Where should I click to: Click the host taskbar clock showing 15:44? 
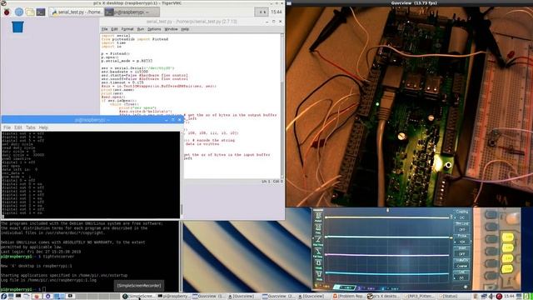pos(509,297)
